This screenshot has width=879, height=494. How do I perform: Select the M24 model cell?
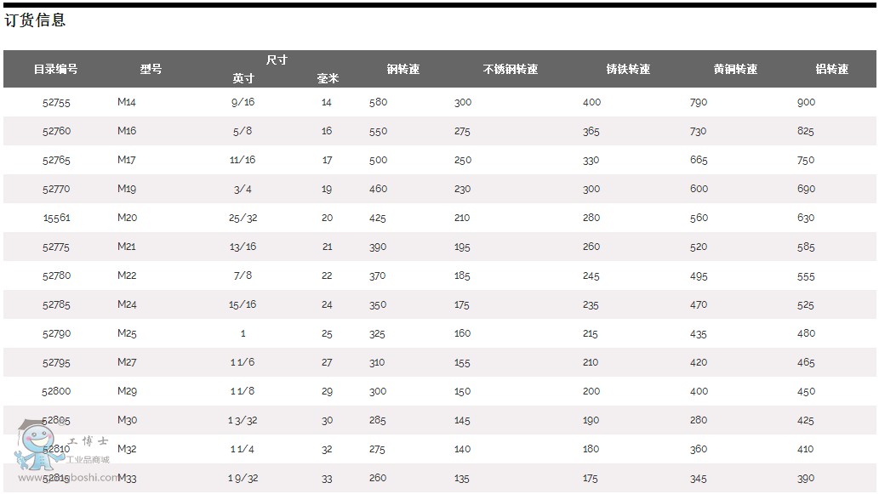[x=127, y=304]
